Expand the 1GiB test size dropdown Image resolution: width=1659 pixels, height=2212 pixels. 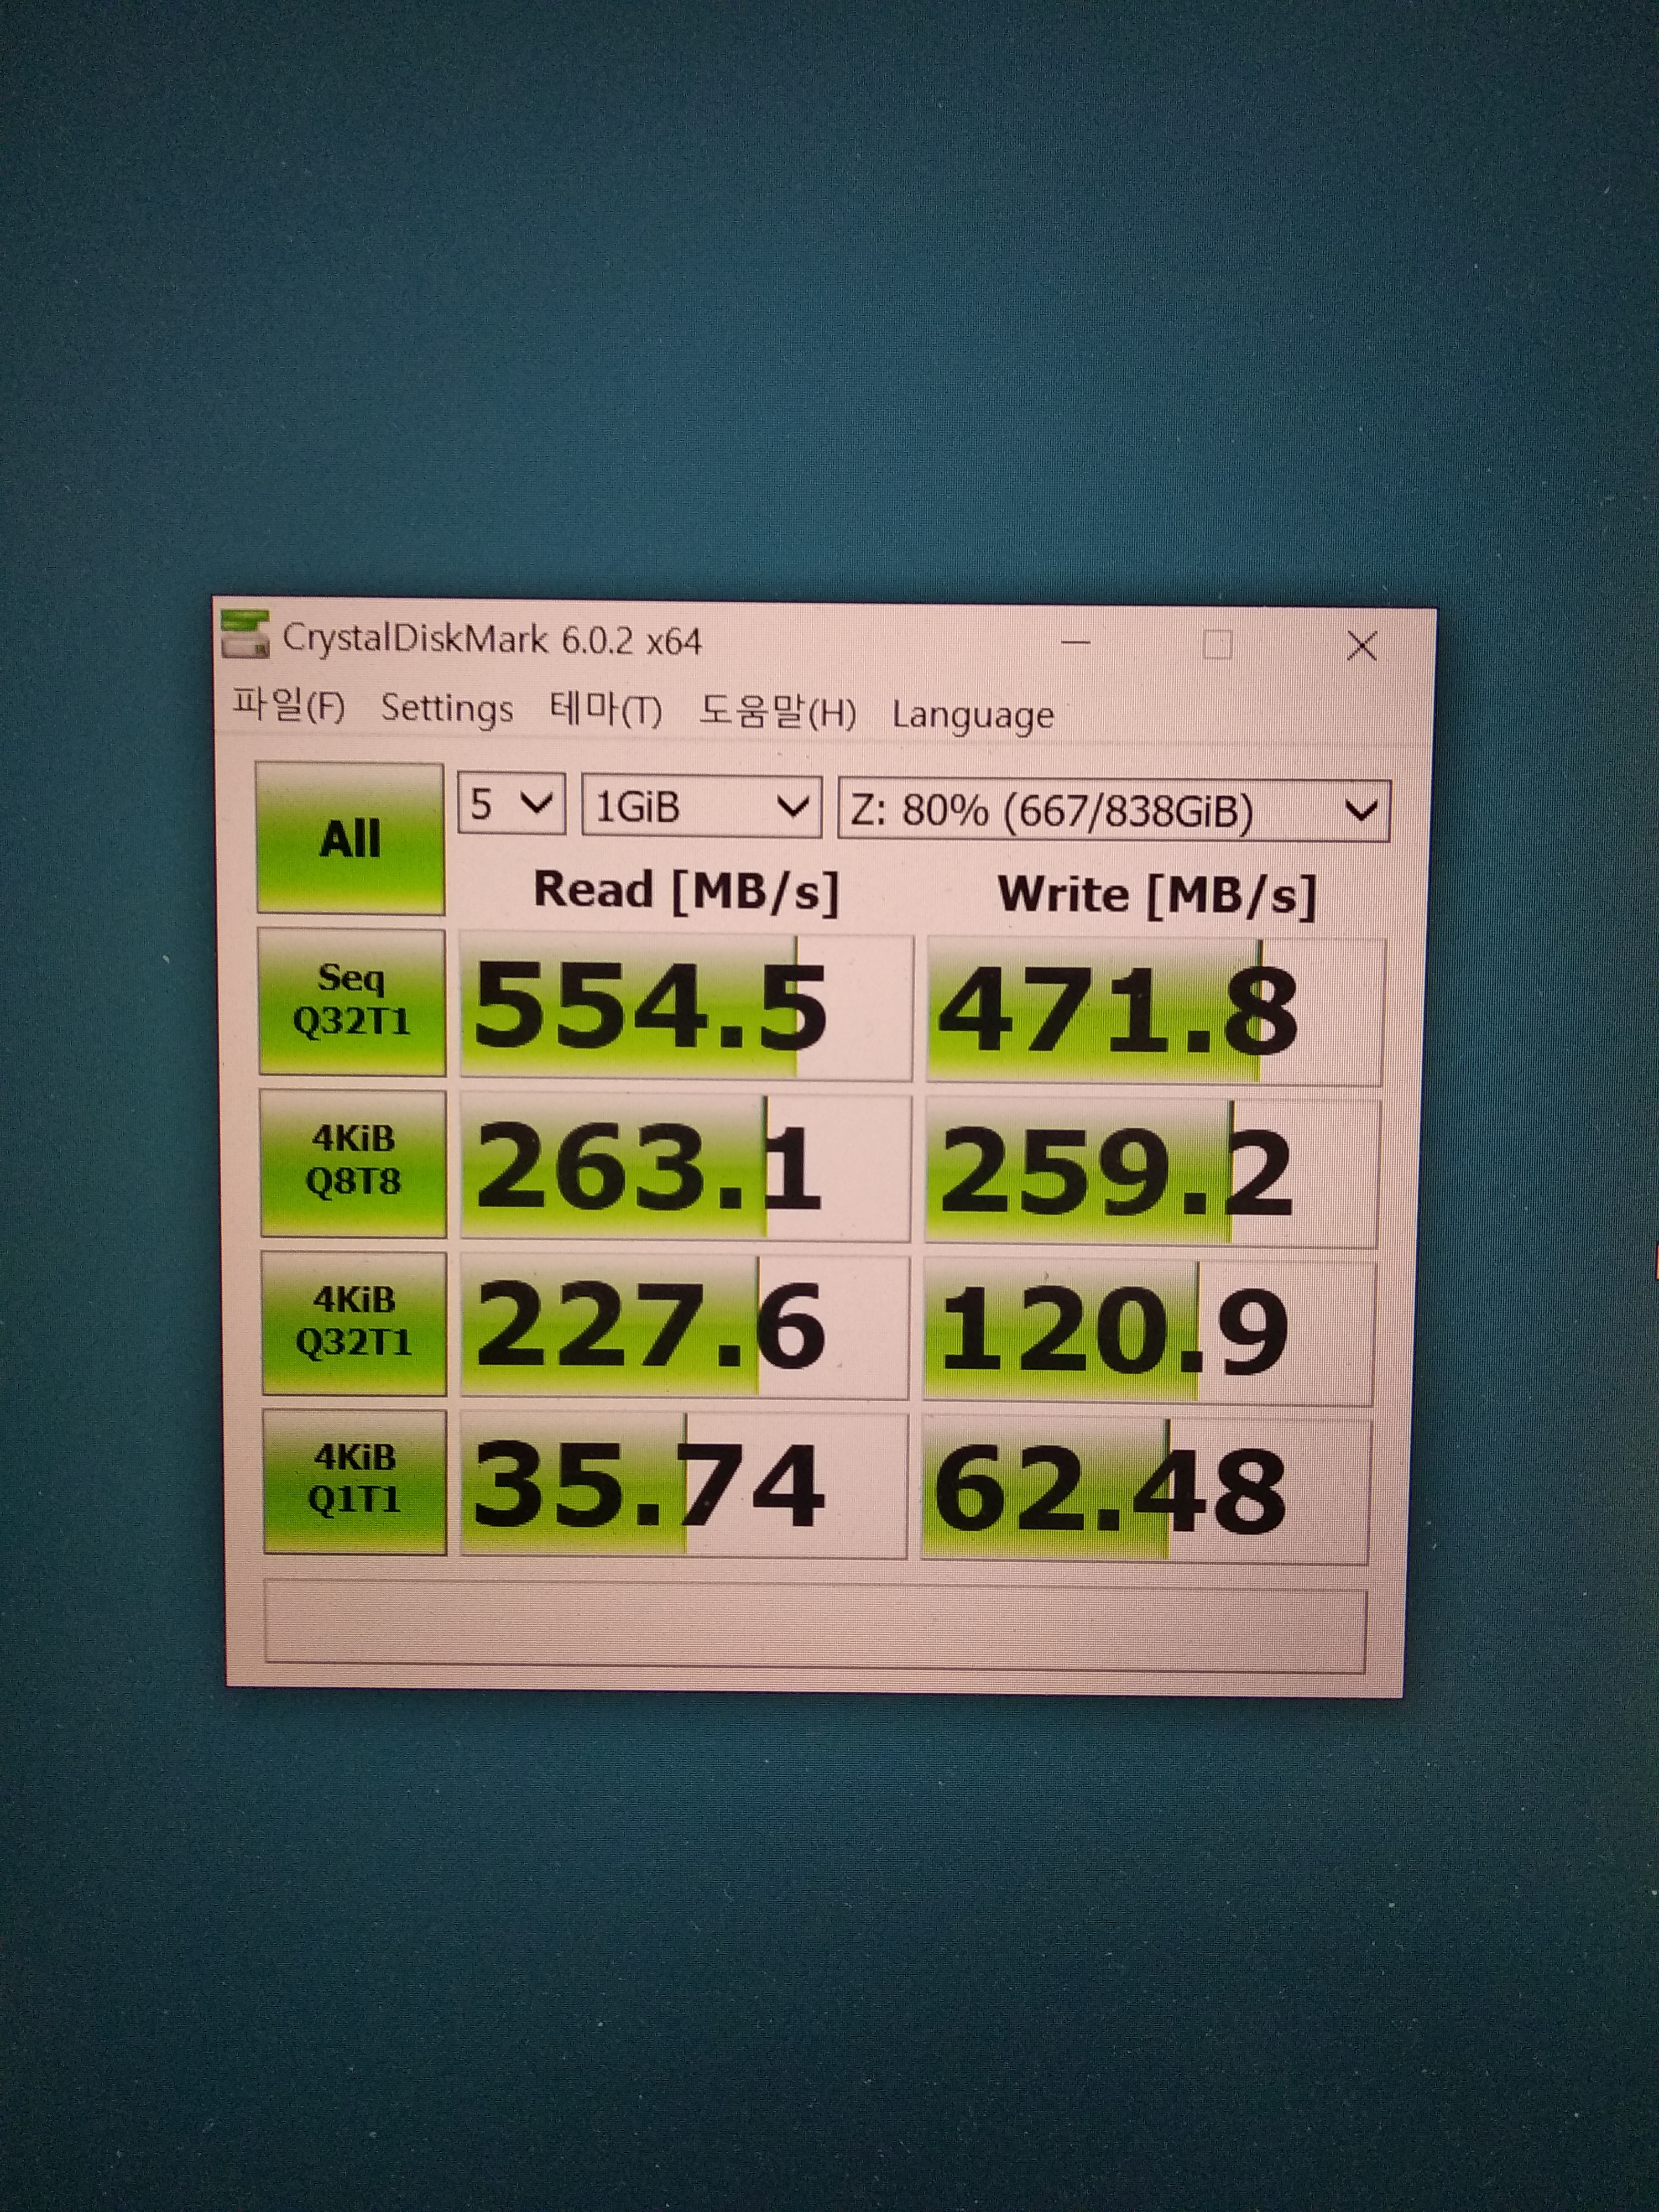pos(702,806)
